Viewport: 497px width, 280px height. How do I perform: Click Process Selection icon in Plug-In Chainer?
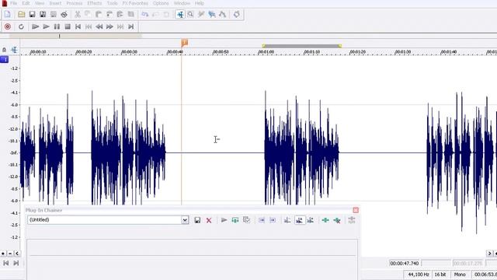point(246,220)
